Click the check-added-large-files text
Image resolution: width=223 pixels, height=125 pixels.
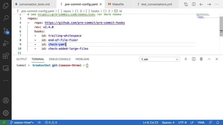(68, 49)
